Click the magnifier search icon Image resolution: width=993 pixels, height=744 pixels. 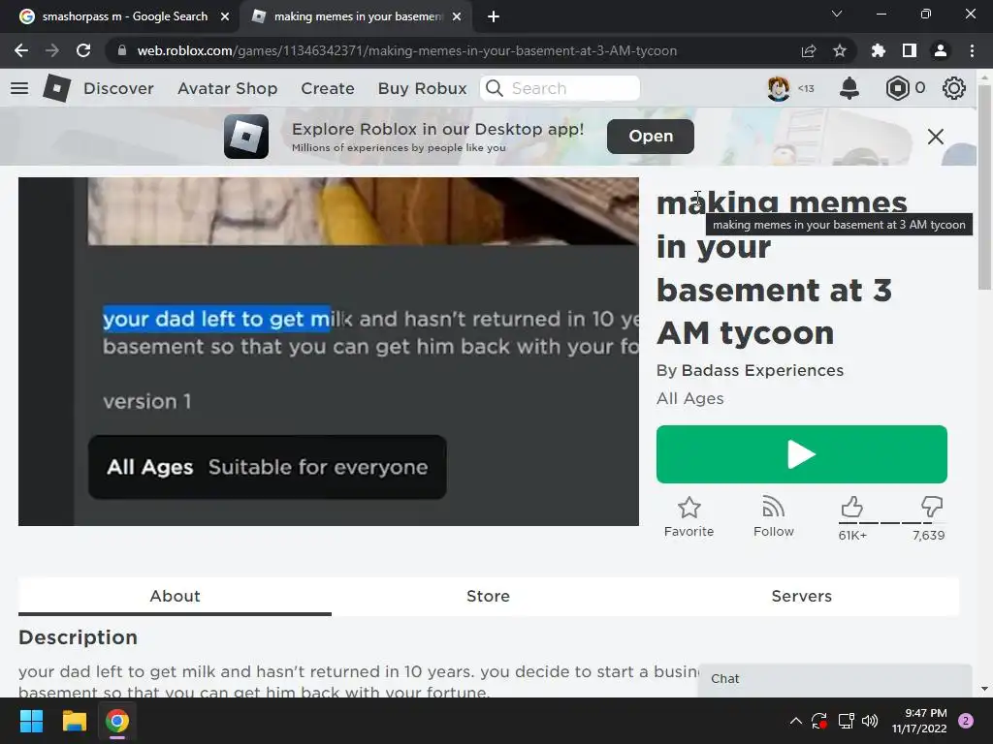pyautogui.click(x=495, y=88)
